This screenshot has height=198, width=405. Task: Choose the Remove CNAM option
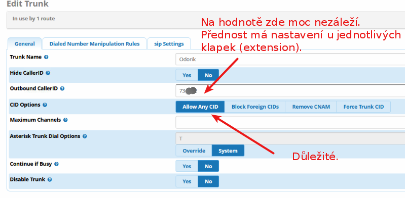coord(311,107)
